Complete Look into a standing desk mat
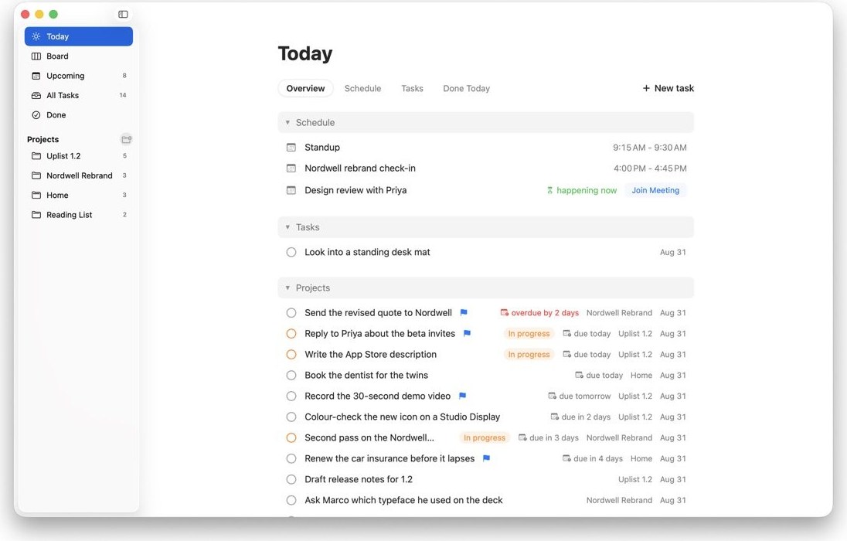Viewport: 847px width, 541px height. 291,252
